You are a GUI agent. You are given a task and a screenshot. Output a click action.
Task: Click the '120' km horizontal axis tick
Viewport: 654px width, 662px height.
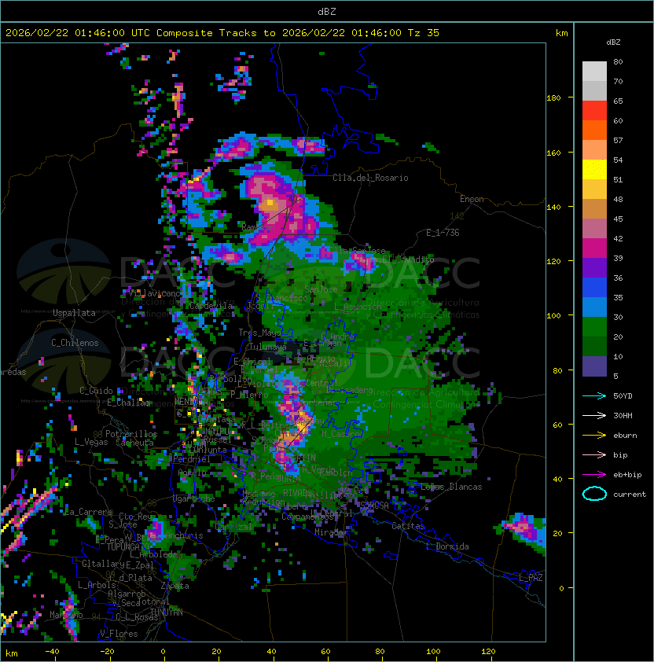tap(488, 652)
